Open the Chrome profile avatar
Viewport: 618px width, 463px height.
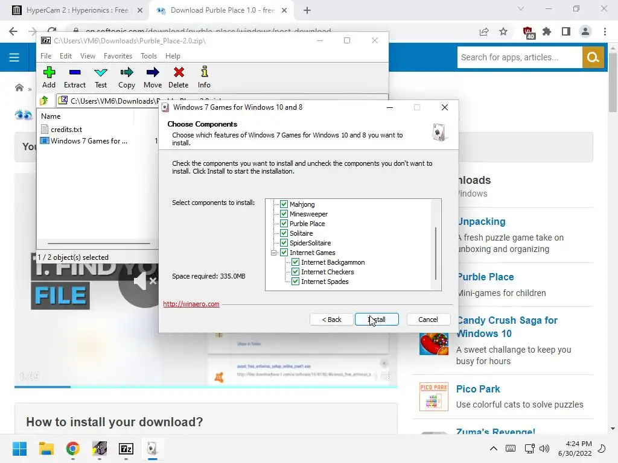click(x=585, y=31)
